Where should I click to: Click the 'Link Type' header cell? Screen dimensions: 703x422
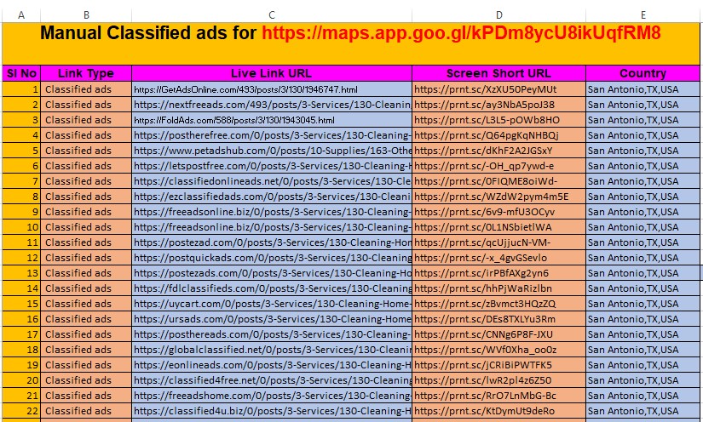pos(86,73)
